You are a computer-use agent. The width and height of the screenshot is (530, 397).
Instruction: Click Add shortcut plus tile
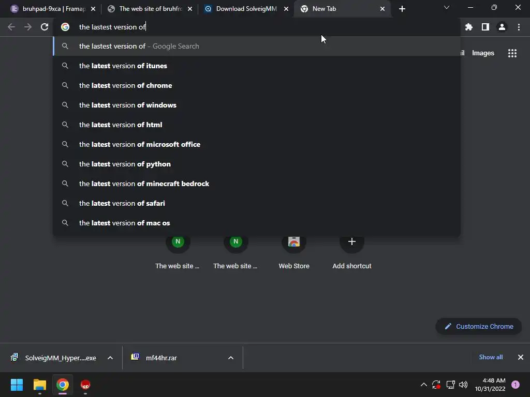pyautogui.click(x=352, y=252)
